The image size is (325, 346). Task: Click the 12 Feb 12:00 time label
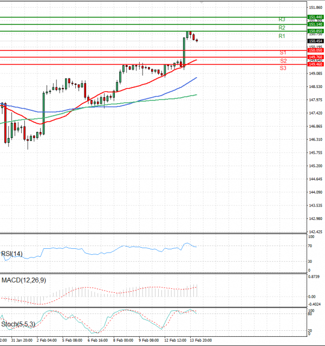click(175, 340)
